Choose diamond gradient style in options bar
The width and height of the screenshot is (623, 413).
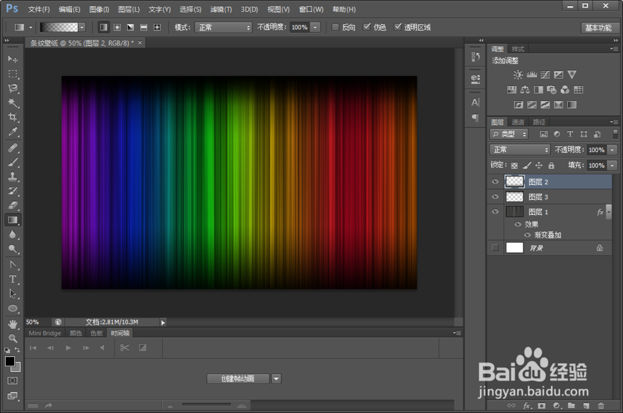pyautogui.click(x=158, y=27)
